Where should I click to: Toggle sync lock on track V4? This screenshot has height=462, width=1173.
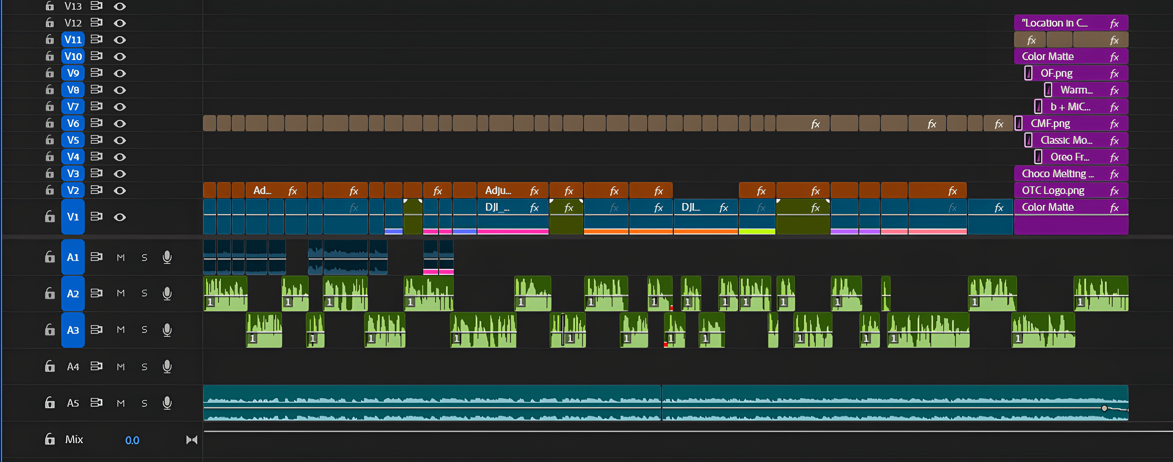click(96, 156)
